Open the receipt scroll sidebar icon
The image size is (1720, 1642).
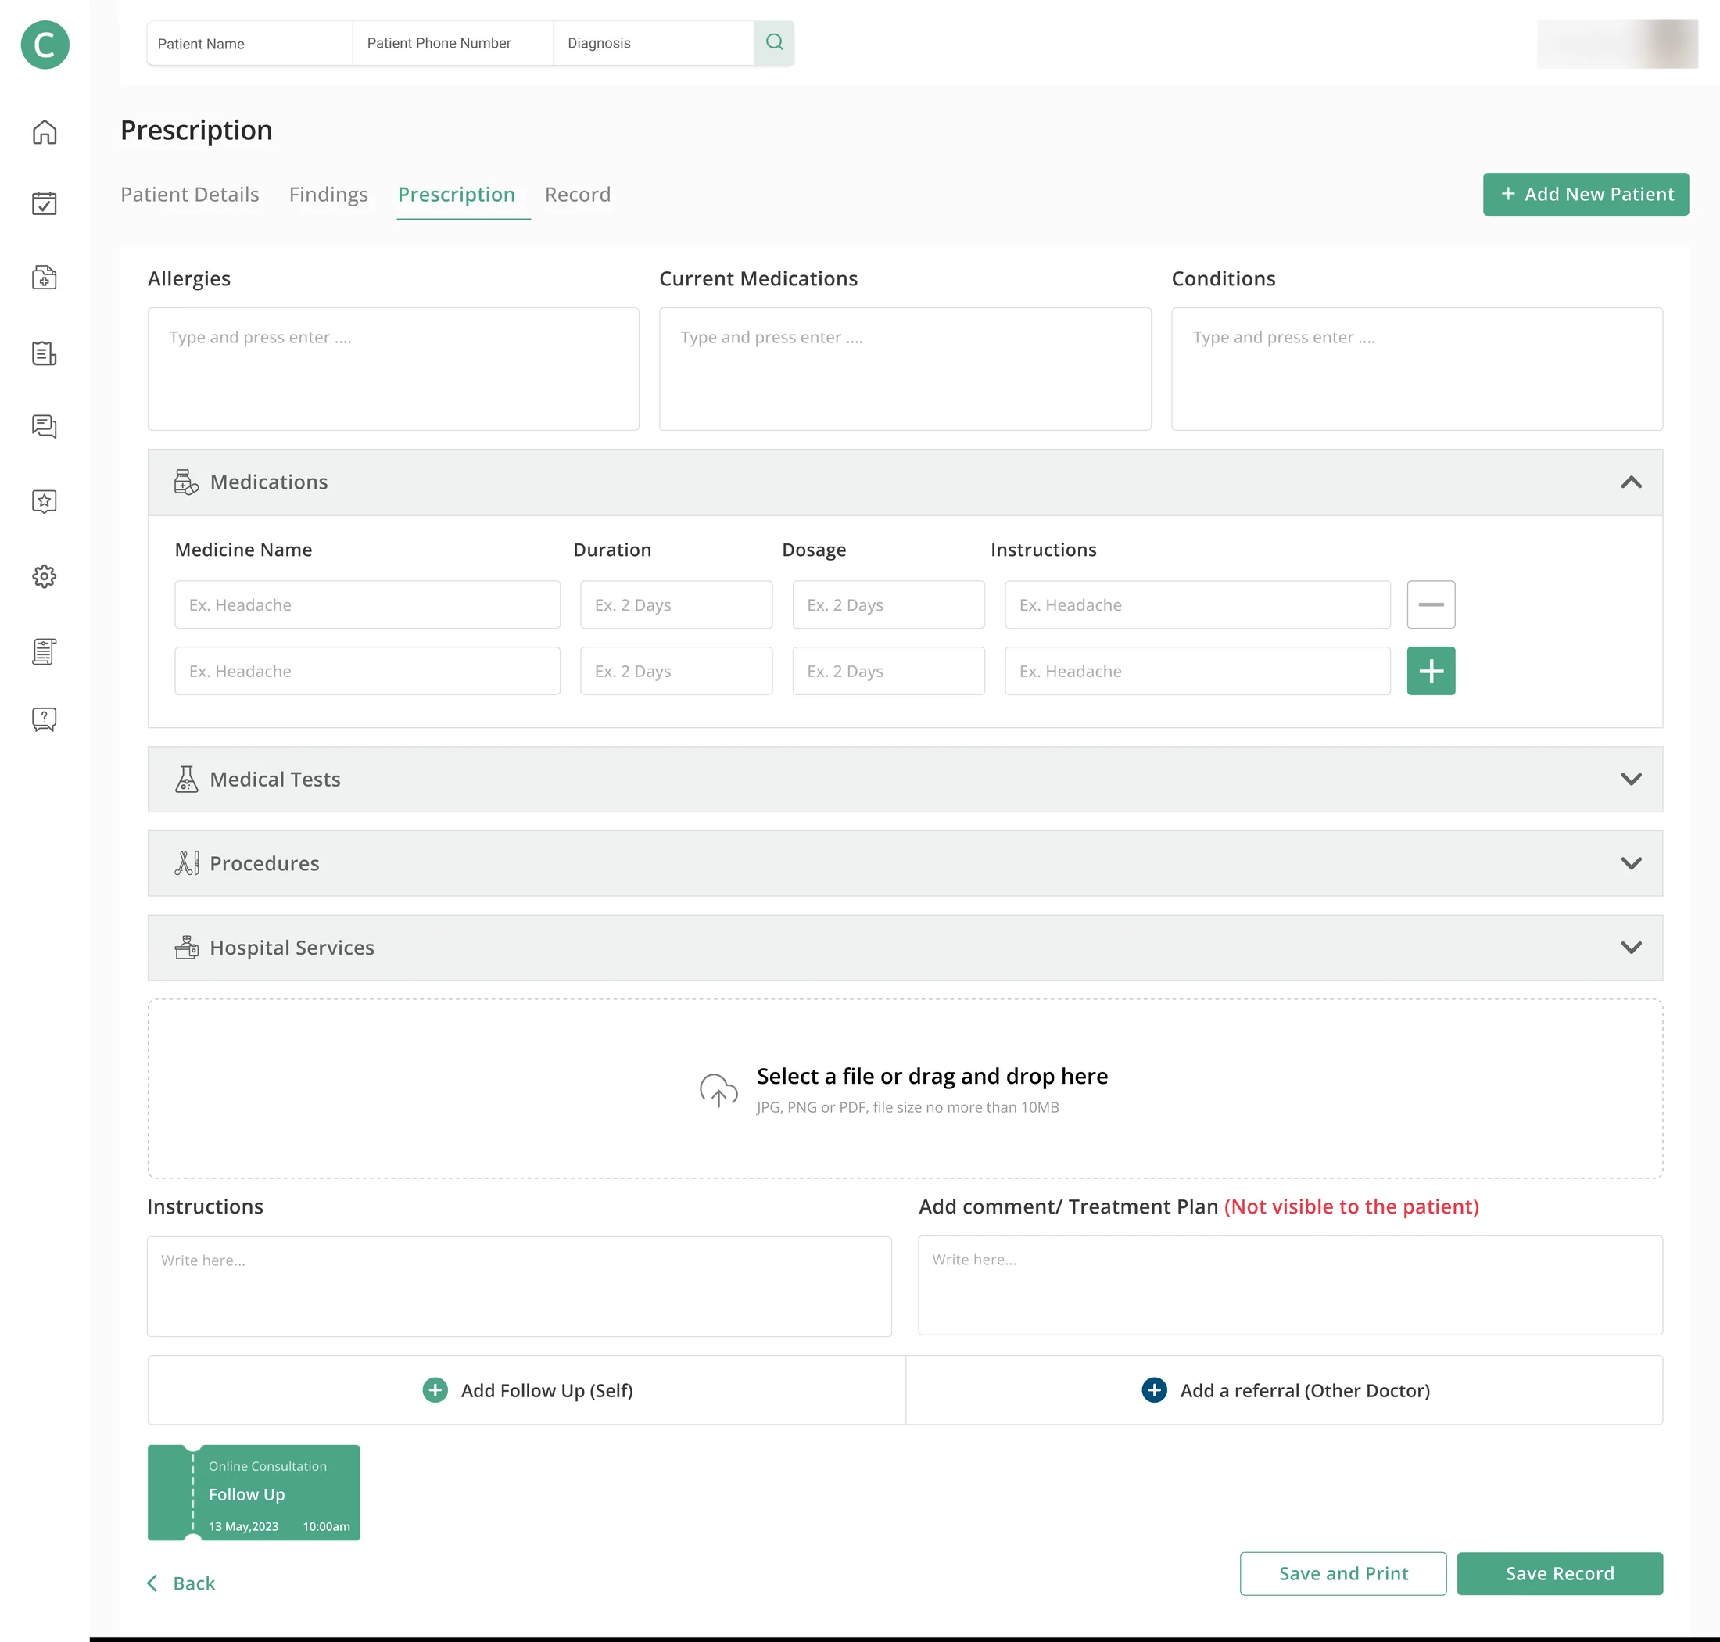(x=45, y=651)
